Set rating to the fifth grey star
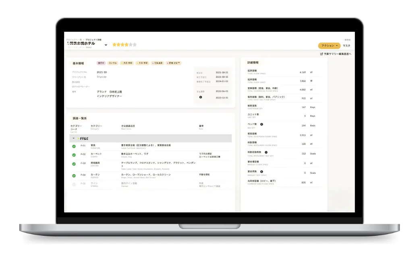Viewport: 419px width, 262px height. pos(131,45)
